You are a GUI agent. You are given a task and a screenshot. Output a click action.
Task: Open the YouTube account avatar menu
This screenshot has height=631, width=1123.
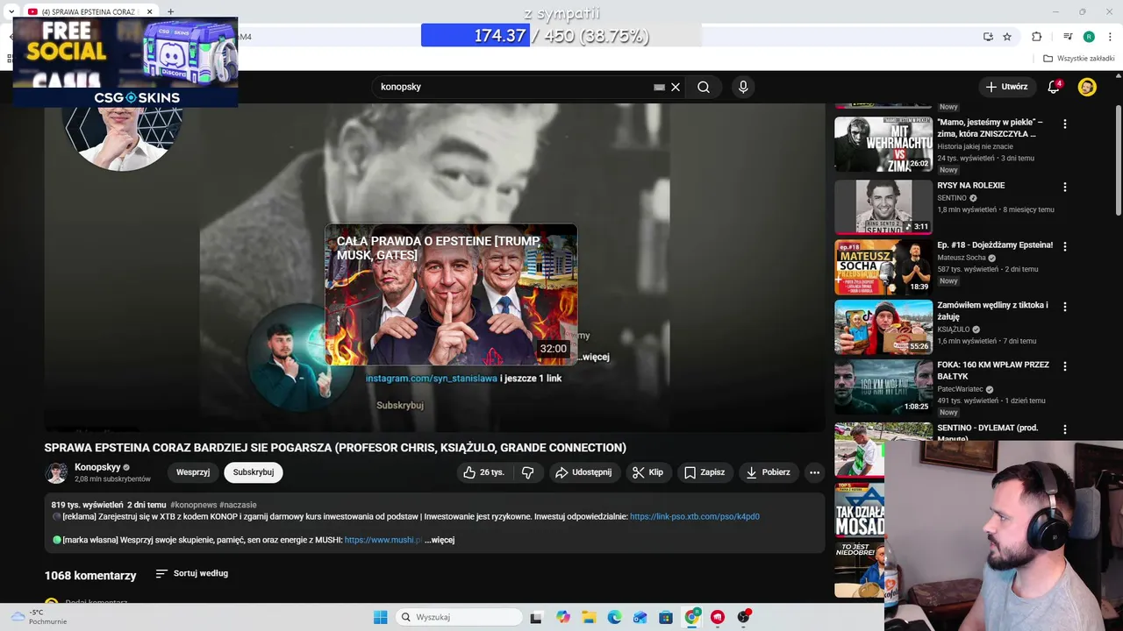tap(1087, 87)
